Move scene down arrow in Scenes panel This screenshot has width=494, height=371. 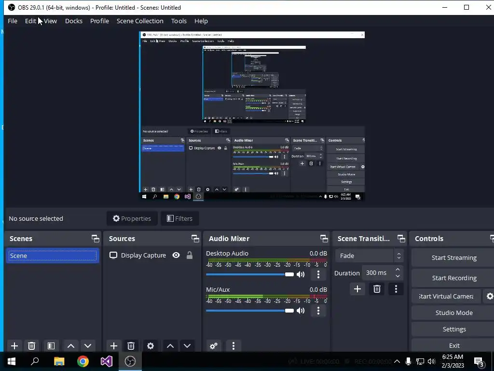pos(88,346)
